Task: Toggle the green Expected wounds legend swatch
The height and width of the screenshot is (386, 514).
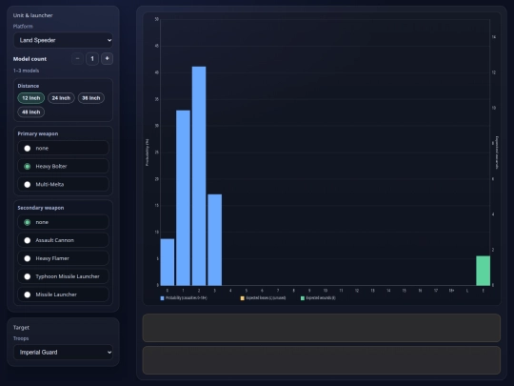Action: [303, 298]
